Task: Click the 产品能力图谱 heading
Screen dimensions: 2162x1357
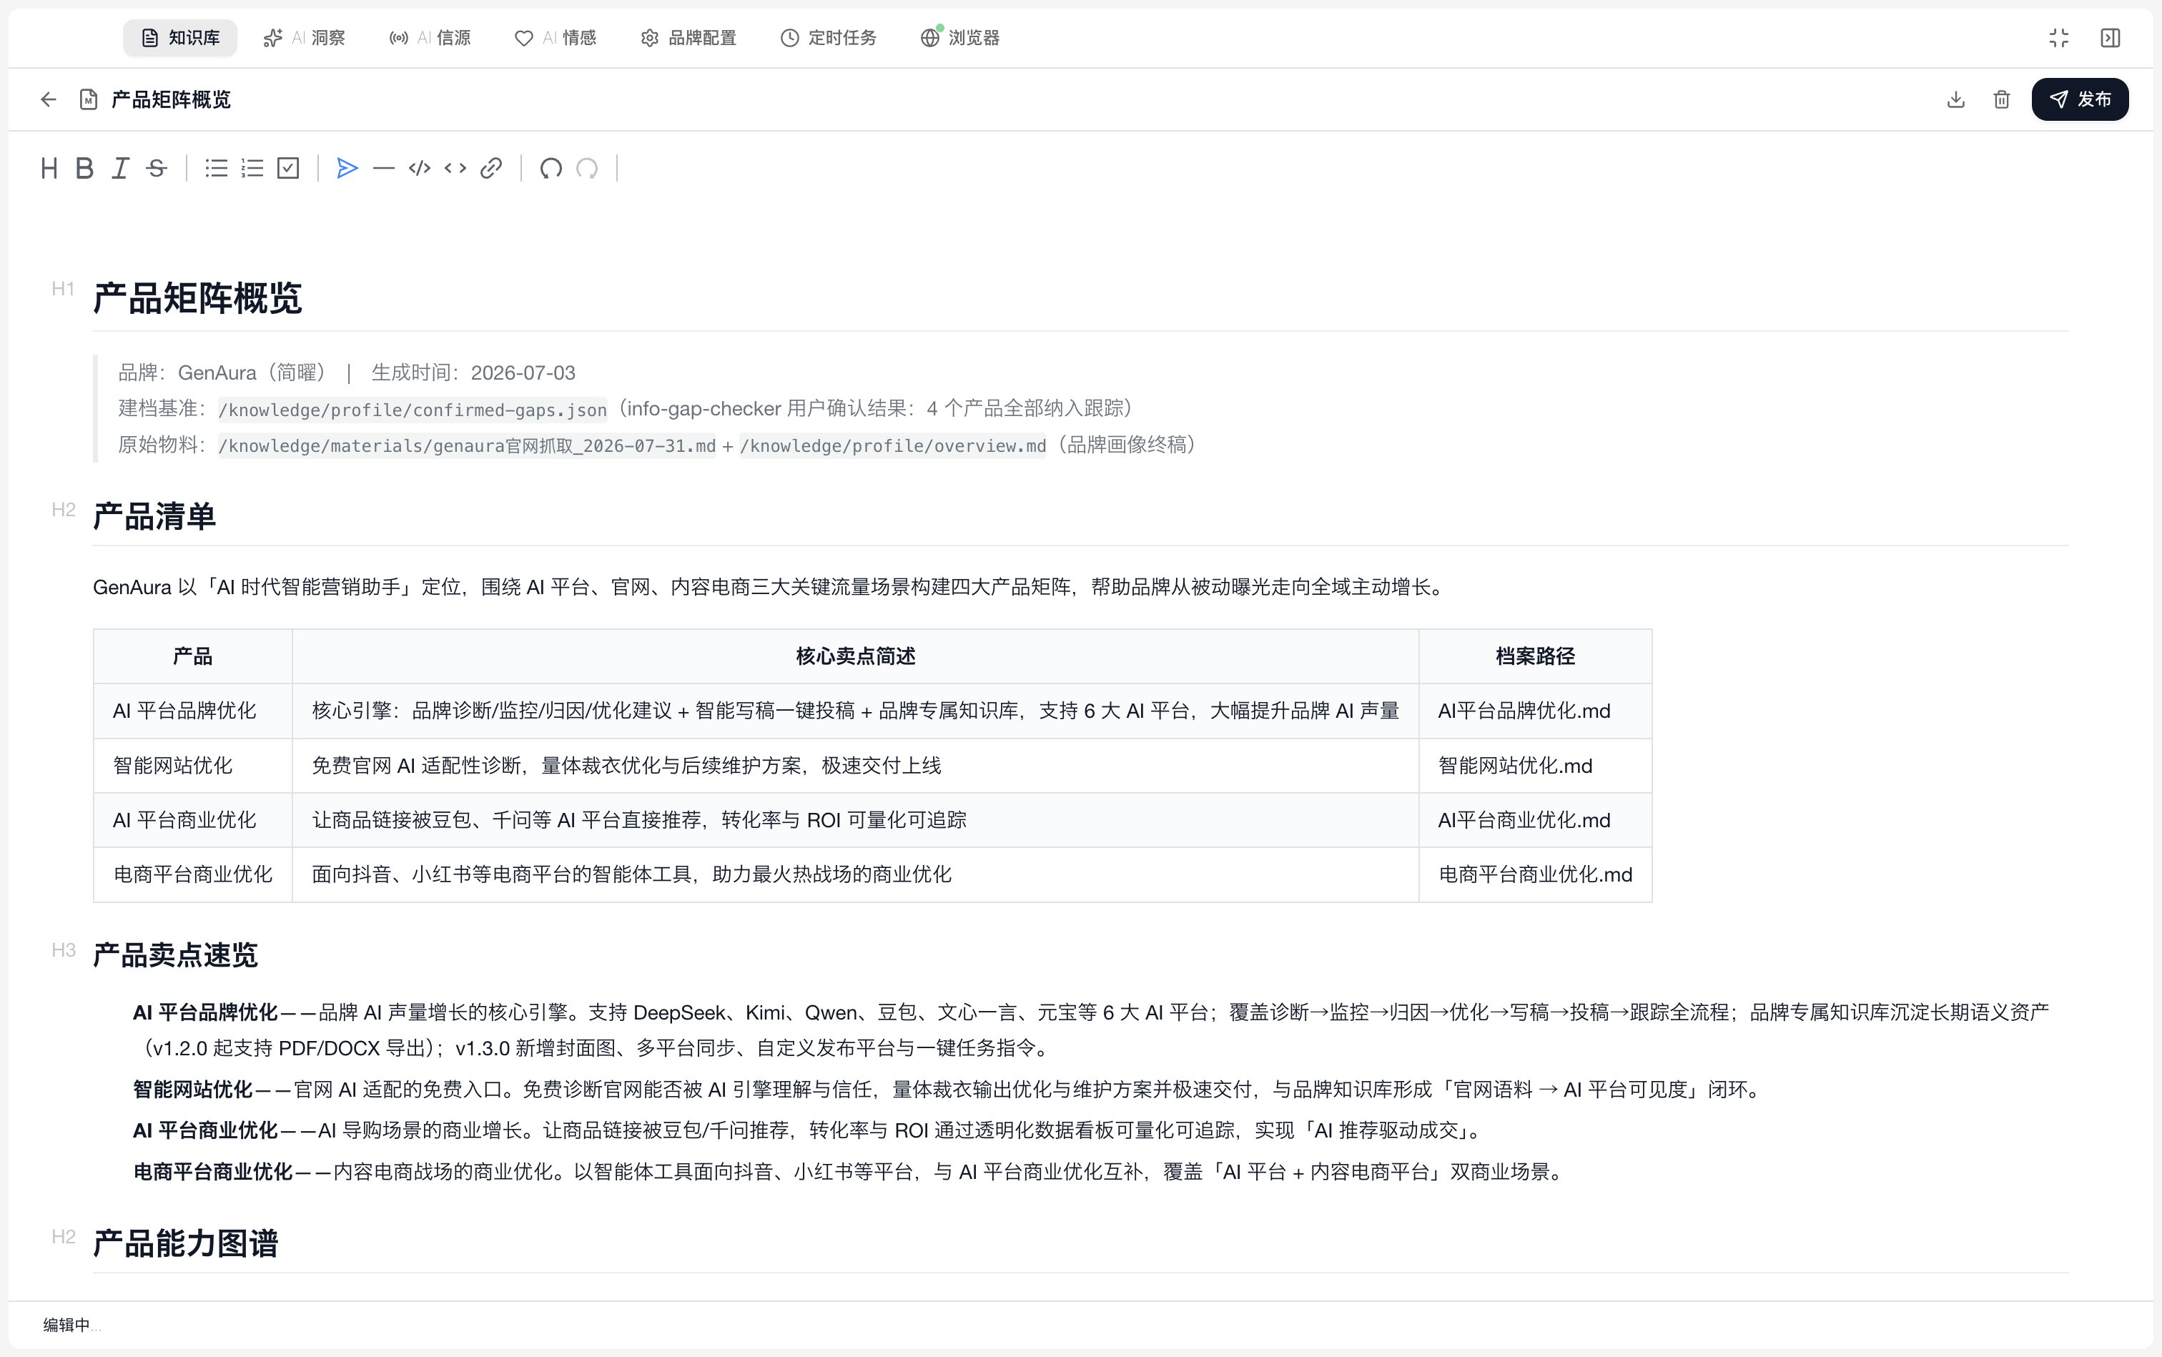Action: (x=186, y=1243)
